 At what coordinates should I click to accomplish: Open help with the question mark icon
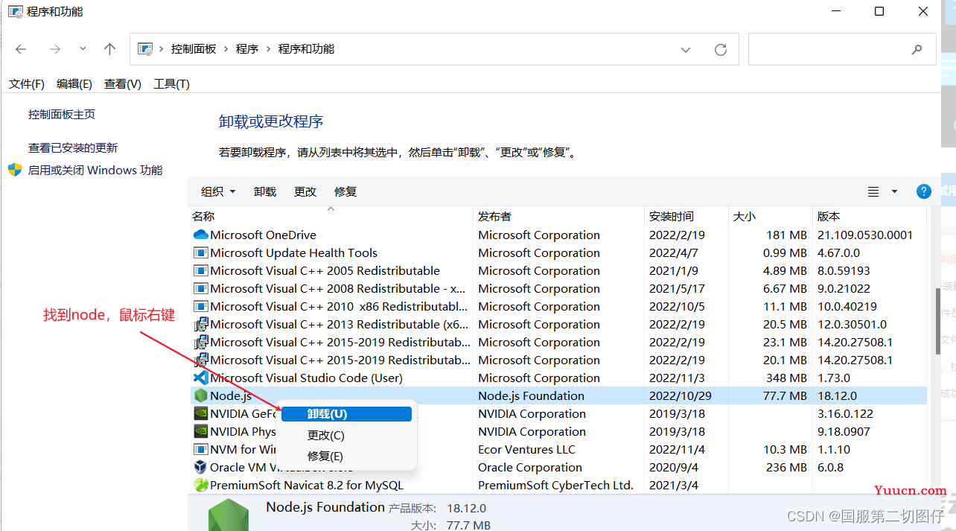[x=924, y=191]
